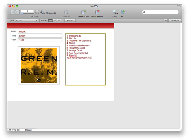Go to the next record arrow
This screenshot has width=189, height=140.
pos(17,12)
